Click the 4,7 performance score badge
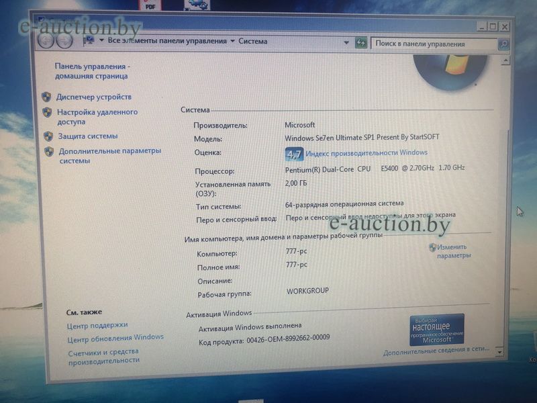Screen dimensions: 537x403 tap(294, 154)
